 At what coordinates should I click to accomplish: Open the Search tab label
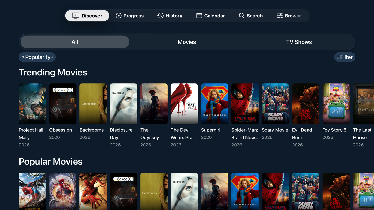coord(255,16)
